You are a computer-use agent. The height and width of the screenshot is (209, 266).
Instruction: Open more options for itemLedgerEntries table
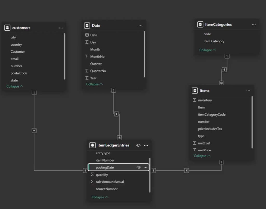[x=146, y=145]
